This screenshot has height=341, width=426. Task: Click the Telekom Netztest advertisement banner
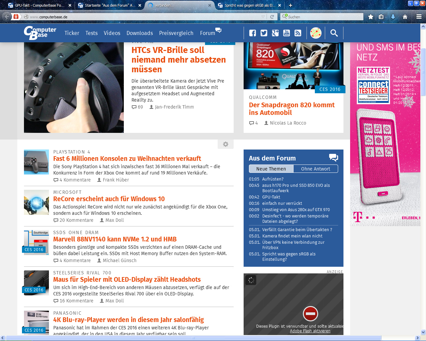[x=385, y=134]
